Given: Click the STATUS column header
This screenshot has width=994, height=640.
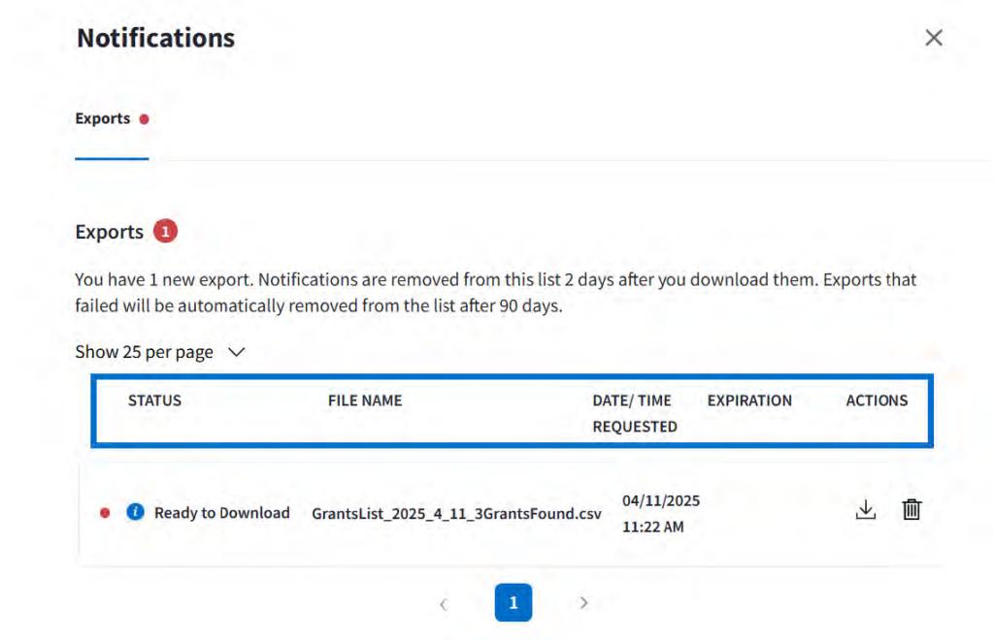Looking at the screenshot, I should [x=154, y=400].
